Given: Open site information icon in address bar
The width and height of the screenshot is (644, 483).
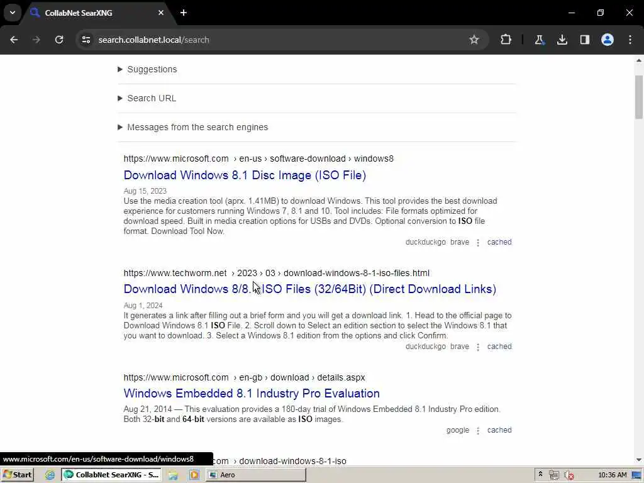Looking at the screenshot, I should (86, 40).
